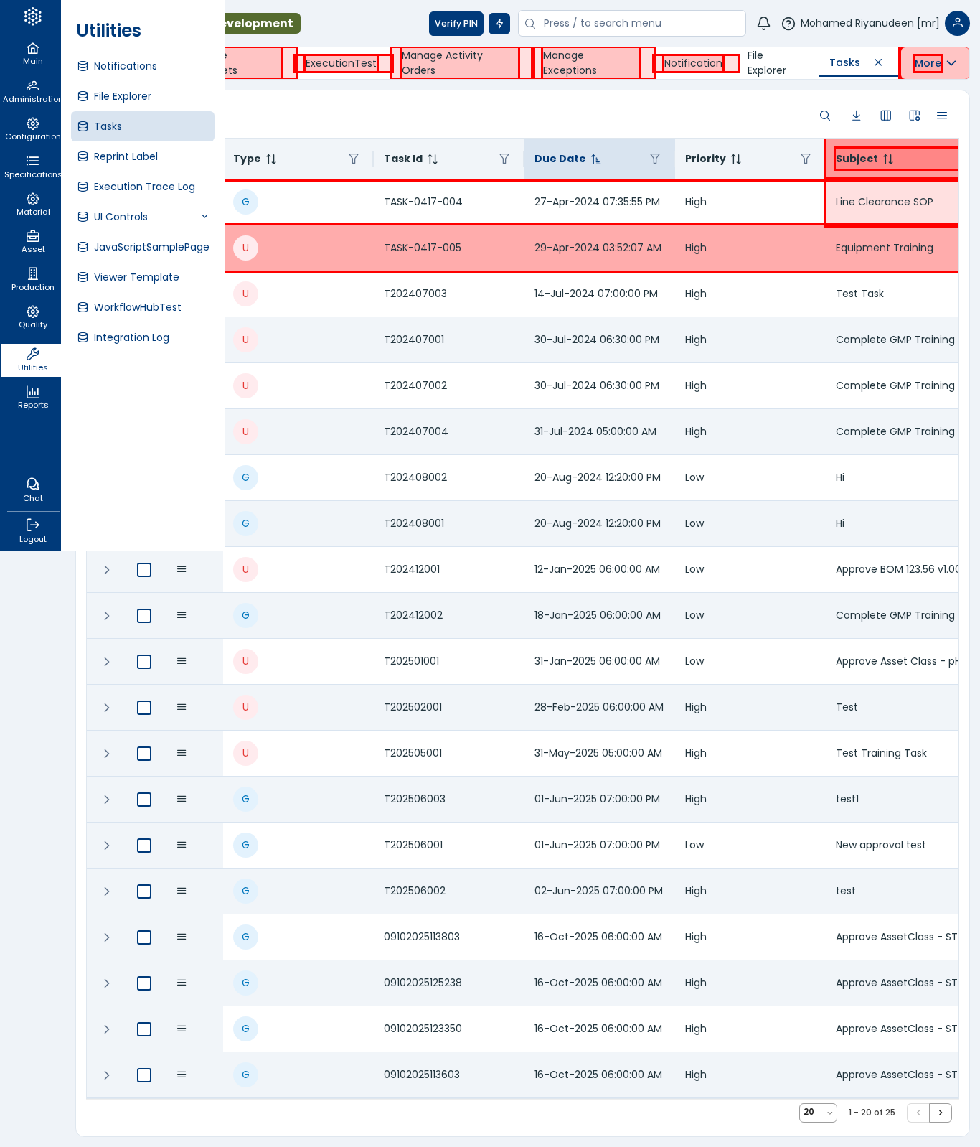Click the menu search input field
The image size is (980, 1147).
click(x=631, y=24)
